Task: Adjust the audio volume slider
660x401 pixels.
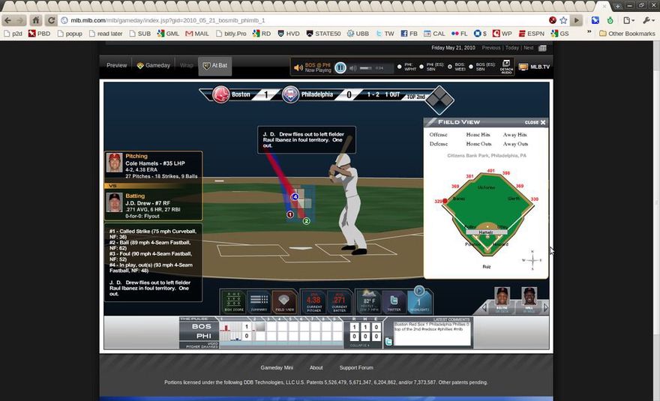Action: click(x=365, y=67)
